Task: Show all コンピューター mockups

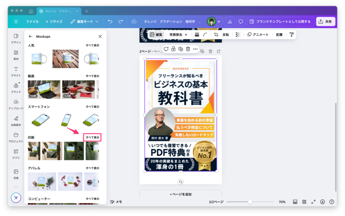Action: click(93, 199)
